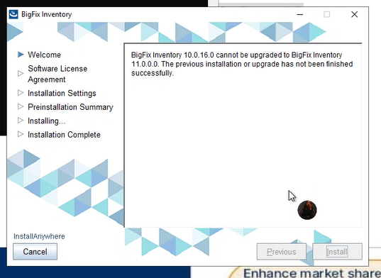The width and height of the screenshot is (381, 278).
Task: Select the Welcome step label
Action: (x=44, y=55)
